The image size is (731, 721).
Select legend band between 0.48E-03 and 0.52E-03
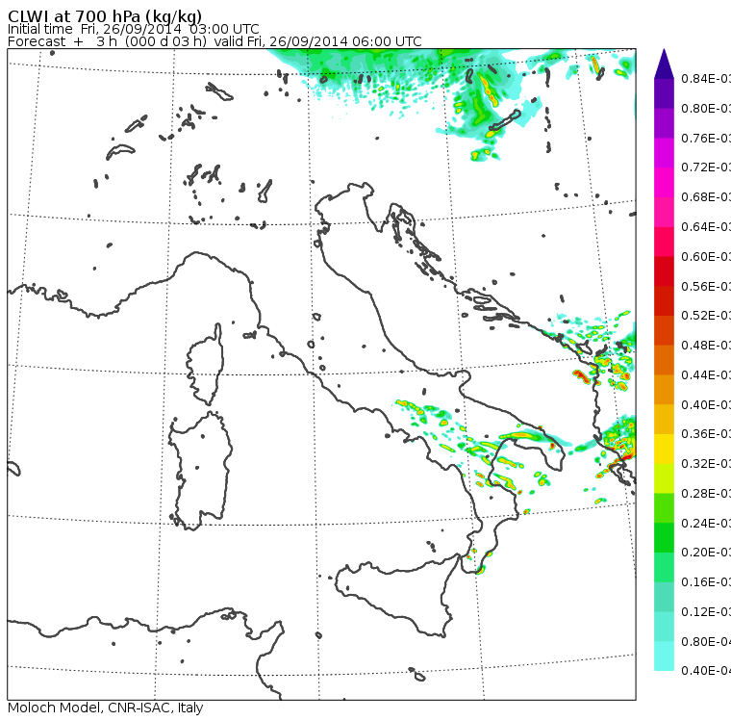pyautogui.click(x=664, y=330)
